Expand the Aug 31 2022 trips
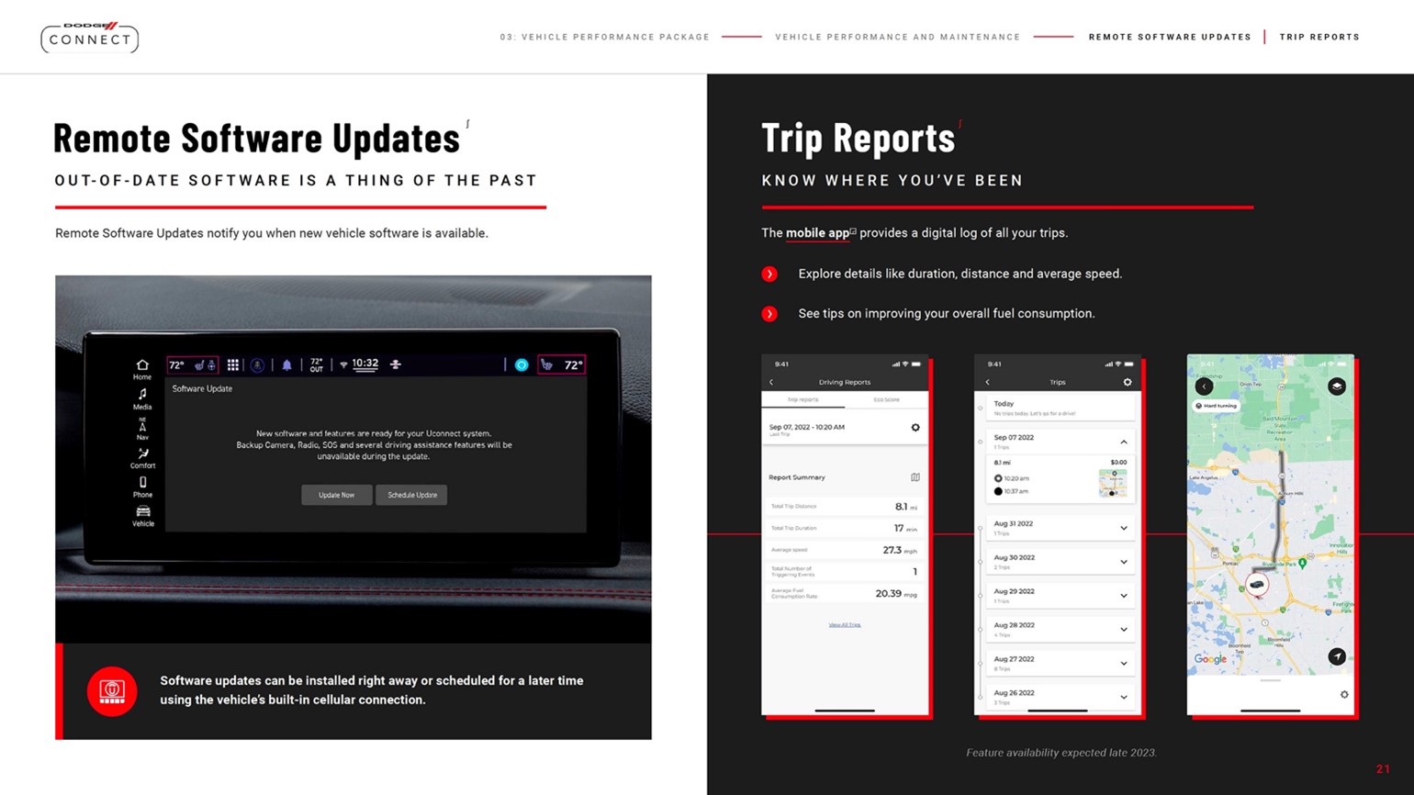This screenshot has height=795, width=1414. 1123,528
